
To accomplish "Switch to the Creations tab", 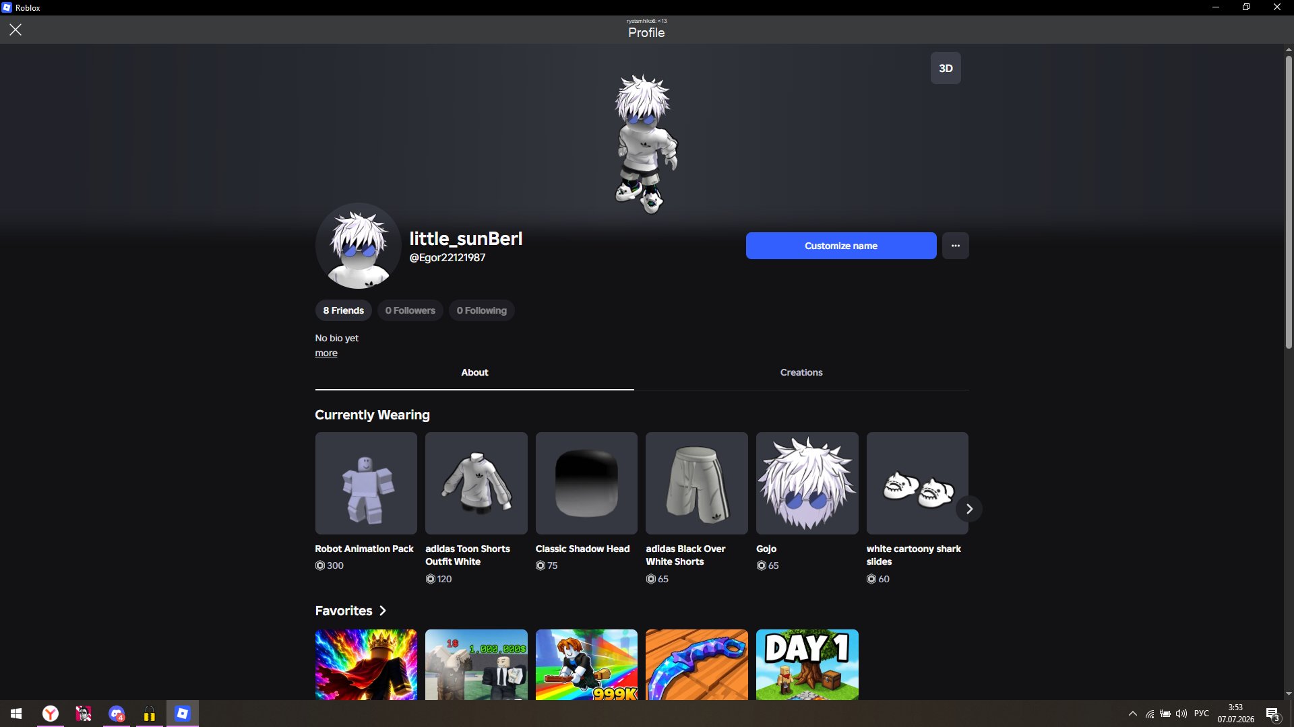I will 801,372.
